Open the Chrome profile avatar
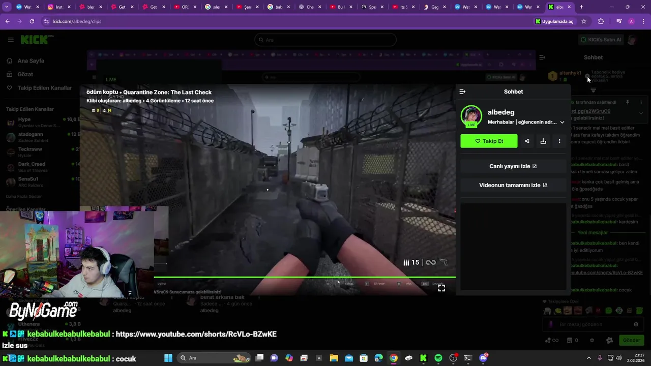651x366 pixels. (x=631, y=21)
